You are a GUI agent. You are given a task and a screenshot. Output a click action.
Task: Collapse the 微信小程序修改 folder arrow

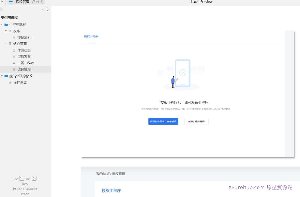[x=2, y=76]
